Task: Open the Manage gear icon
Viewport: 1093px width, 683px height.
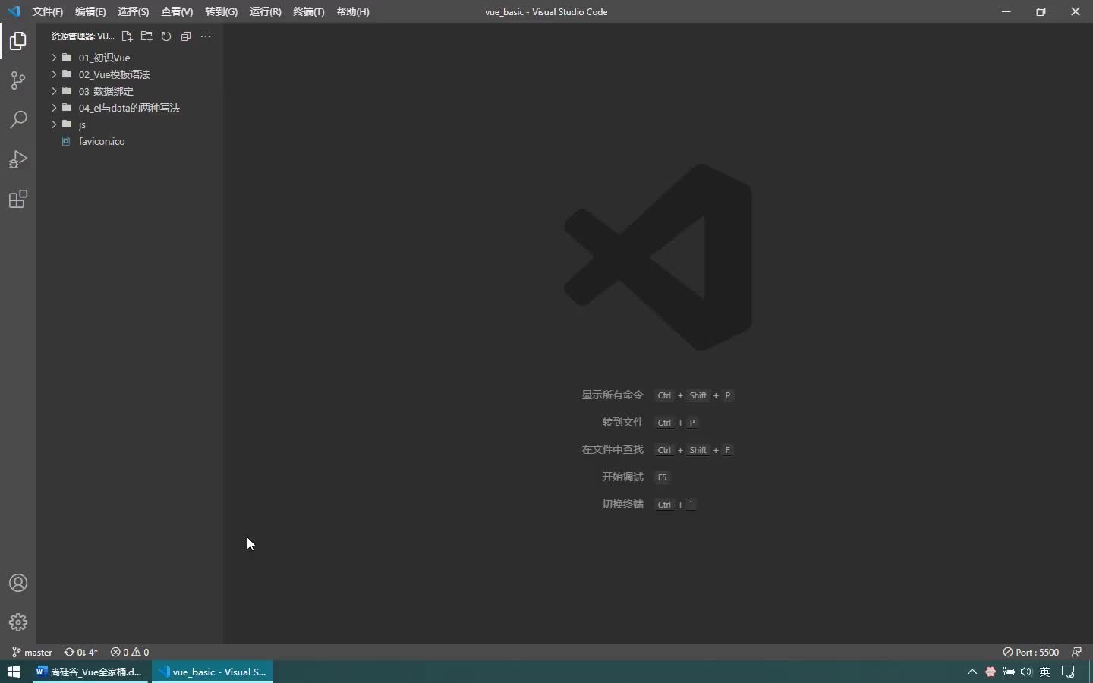Action: tap(18, 622)
